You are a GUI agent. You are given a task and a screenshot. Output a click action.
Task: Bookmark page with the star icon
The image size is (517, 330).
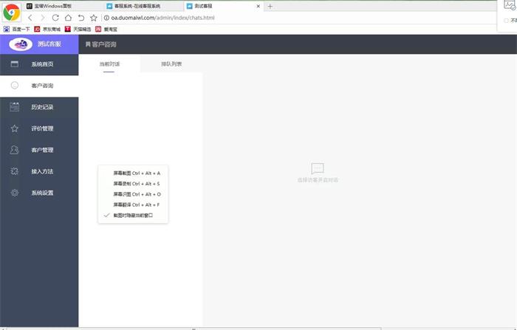94,18
